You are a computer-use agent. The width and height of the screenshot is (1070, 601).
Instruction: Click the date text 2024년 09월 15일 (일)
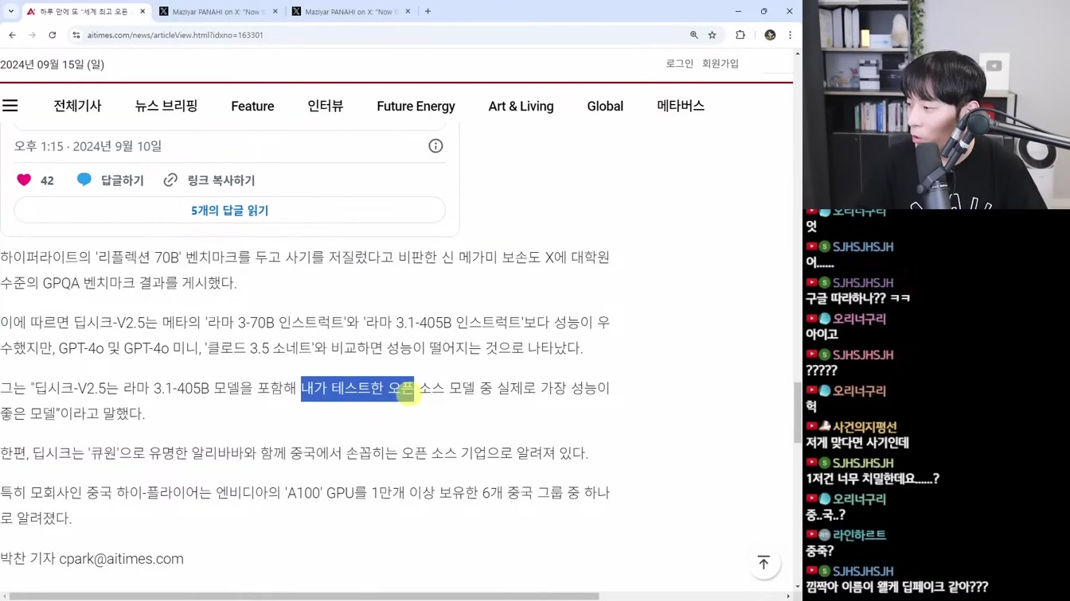pos(52,64)
